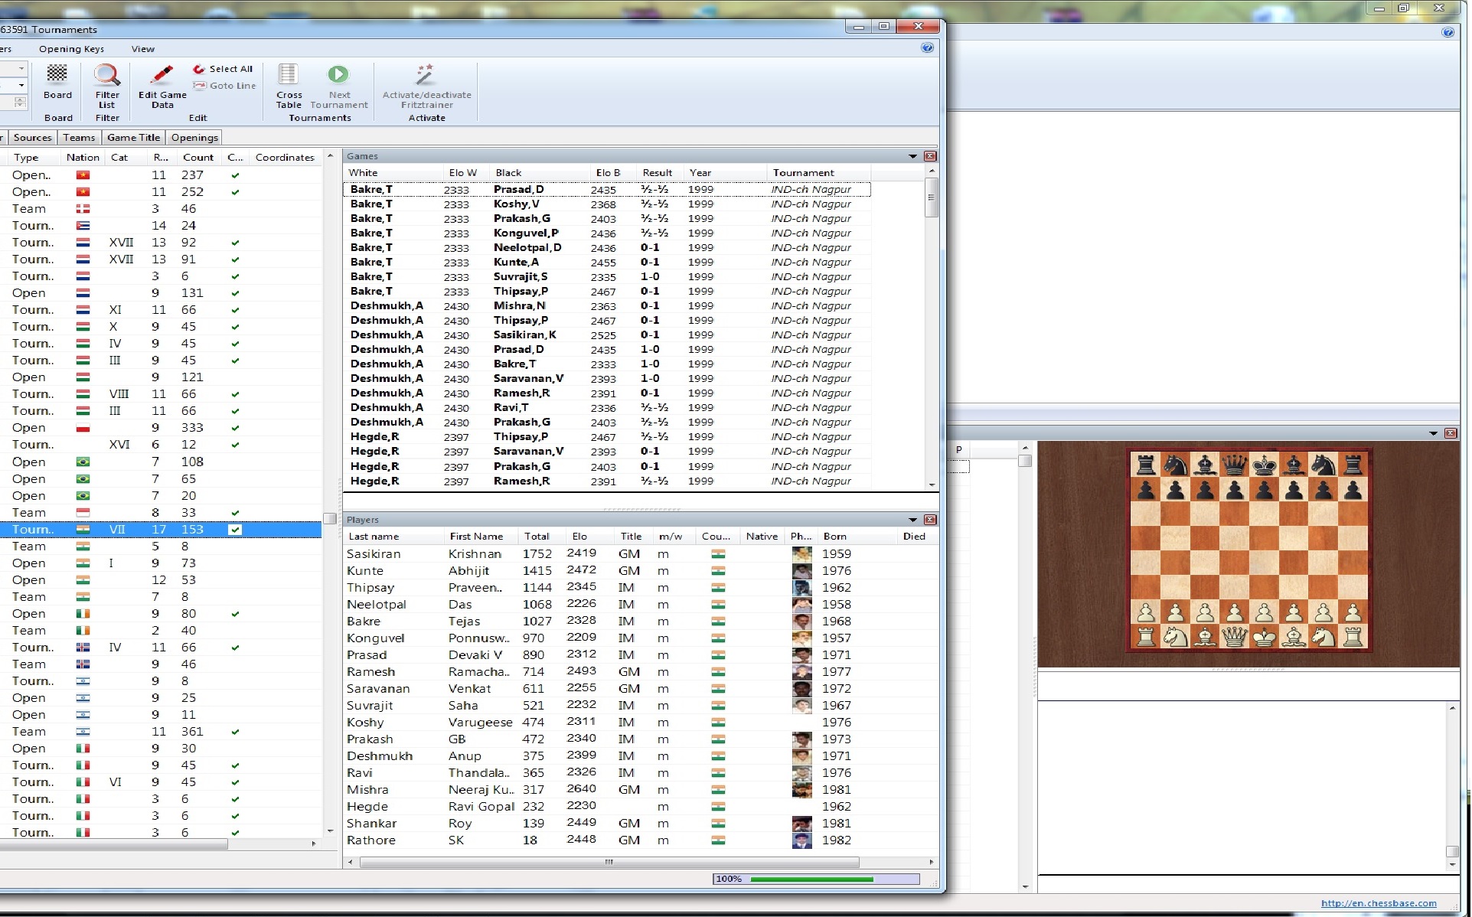Open the Opening Keys menu

click(x=71, y=48)
